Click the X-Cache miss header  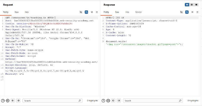tap(115, 32)
